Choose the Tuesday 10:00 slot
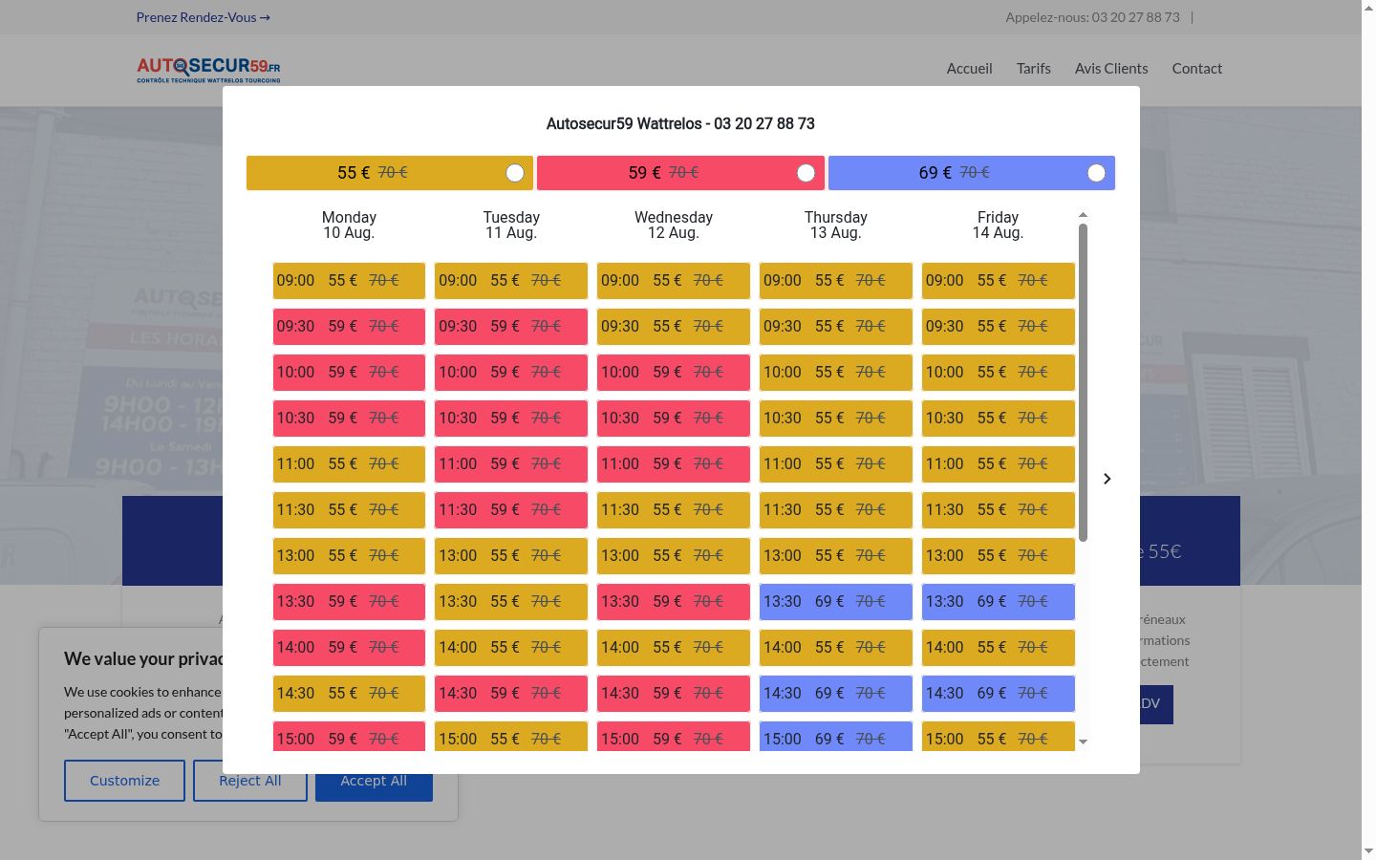The image size is (1376, 860). pos(511,373)
